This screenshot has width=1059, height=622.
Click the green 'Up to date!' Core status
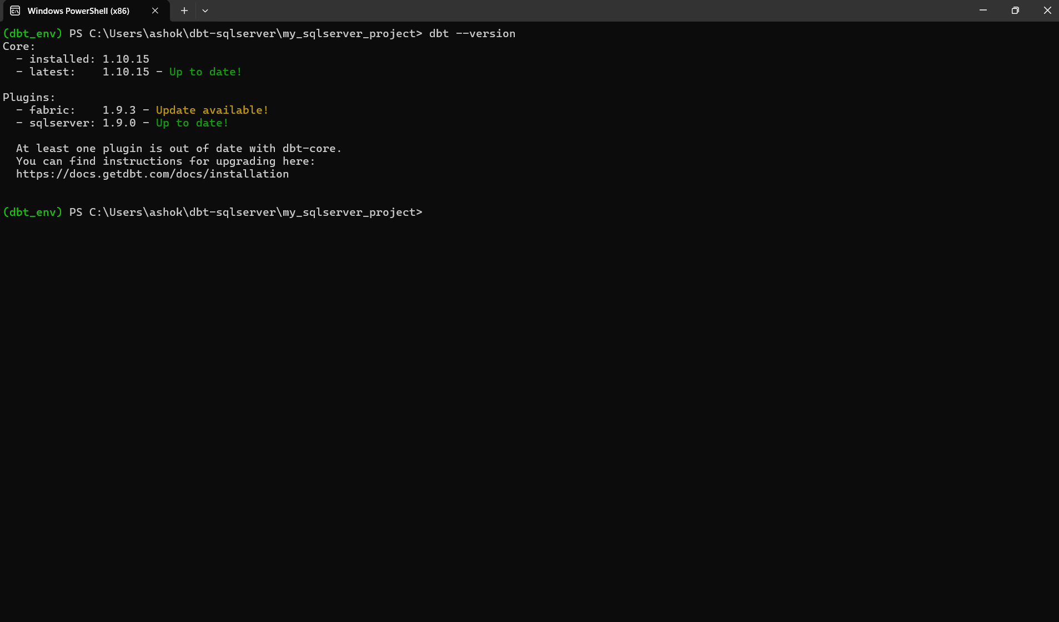pos(205,72)
